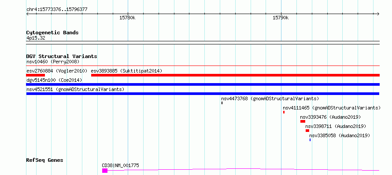Click the 15790k ruler tick label
The width and height of the screenshot is (392, 175).
[x=281, y=18]
